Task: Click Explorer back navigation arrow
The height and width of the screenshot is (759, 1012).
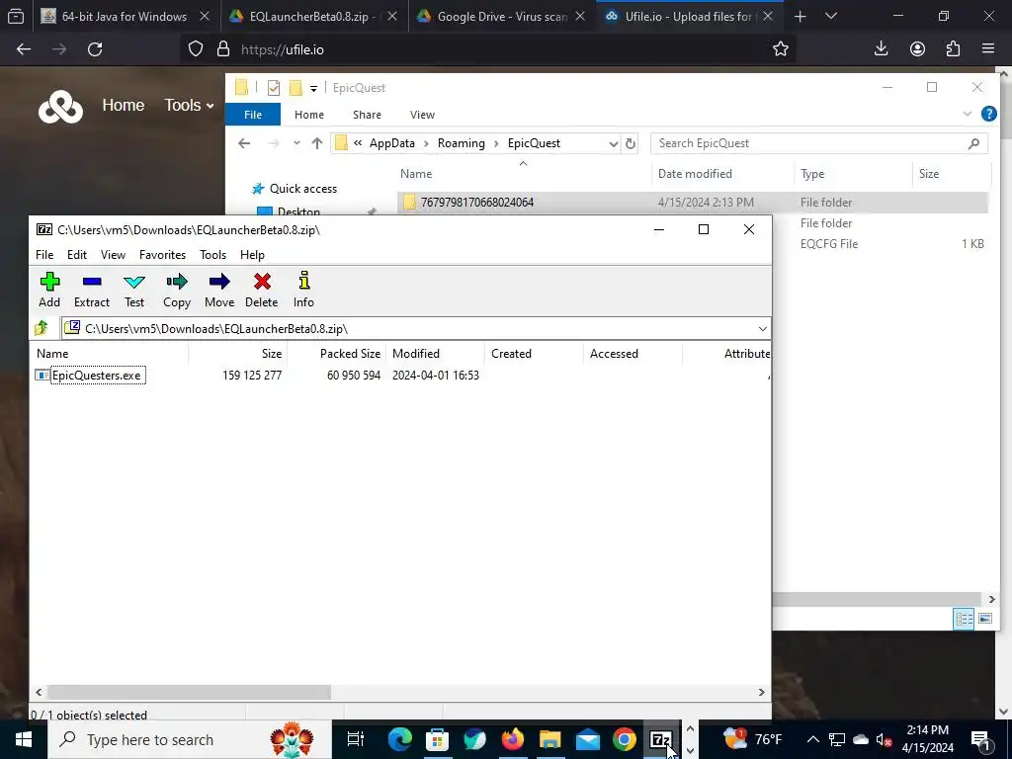Action: (x=244, y=143)
